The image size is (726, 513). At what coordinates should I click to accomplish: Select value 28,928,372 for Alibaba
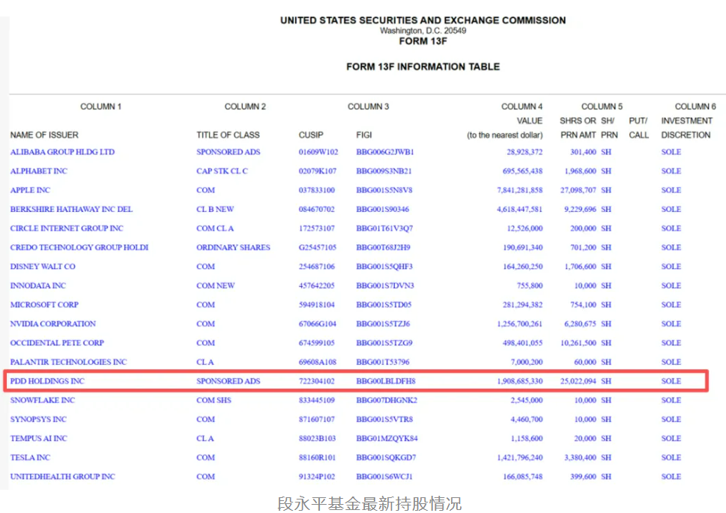pos(524,152)
